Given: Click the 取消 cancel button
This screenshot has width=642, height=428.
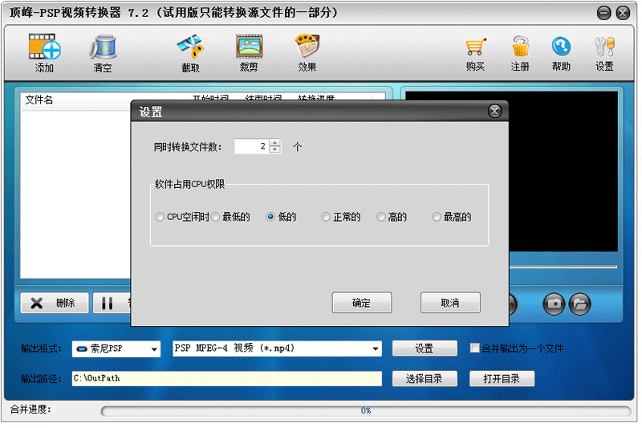Looking at the screenshot, I should tap(450, 303).
